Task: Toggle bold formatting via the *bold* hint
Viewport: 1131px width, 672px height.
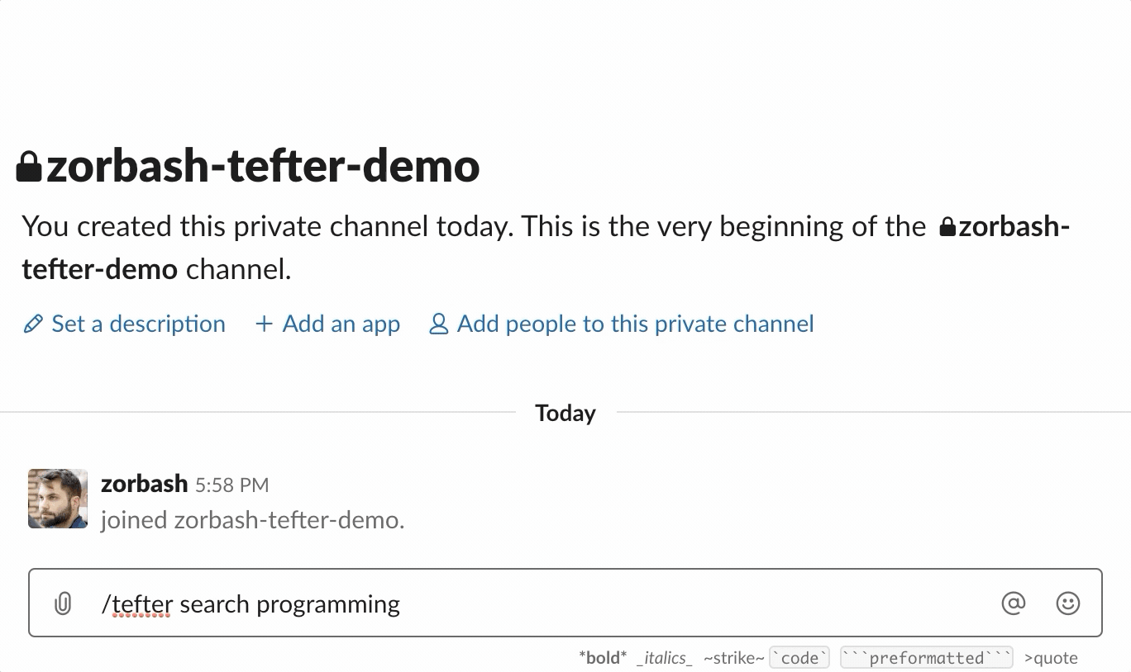Action: pos(603,657)
